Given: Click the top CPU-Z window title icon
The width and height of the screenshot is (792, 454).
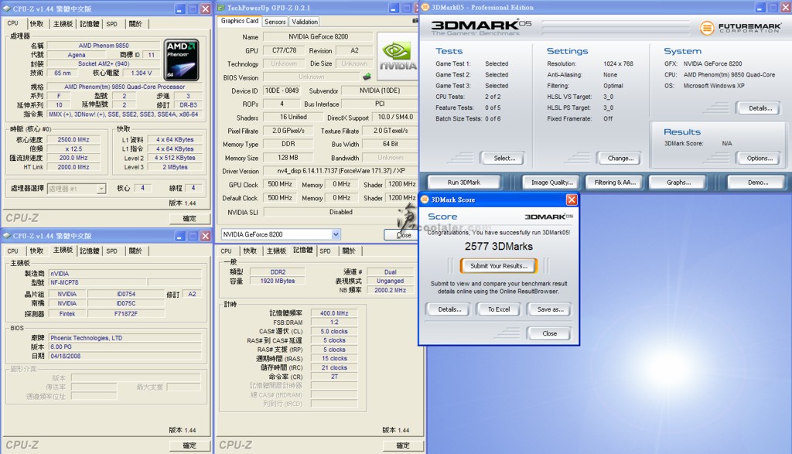Looking at the screenshot, I should coord(7,9).
